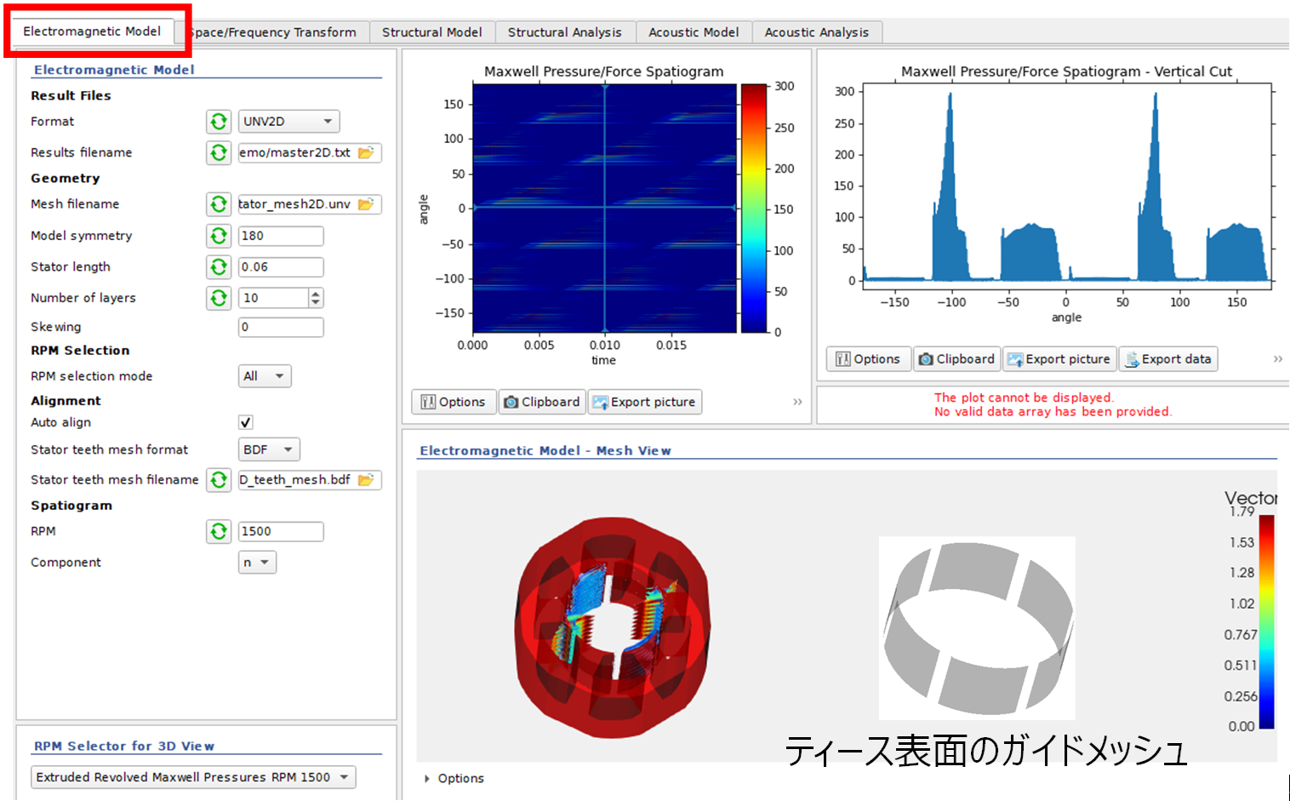Open folder icon for Mesh filename
1290x801 pixels.
(366, 204)
